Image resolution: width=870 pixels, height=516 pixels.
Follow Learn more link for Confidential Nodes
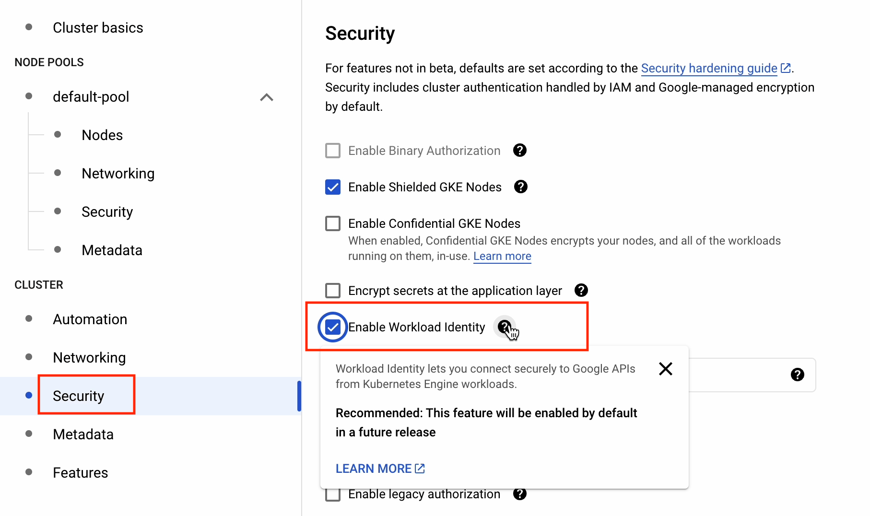502,257
